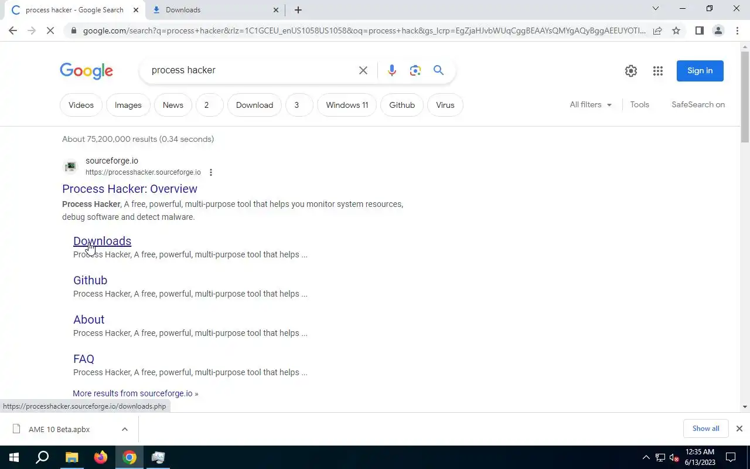Click the page vertical scrollbar thumb

(745, 97)
